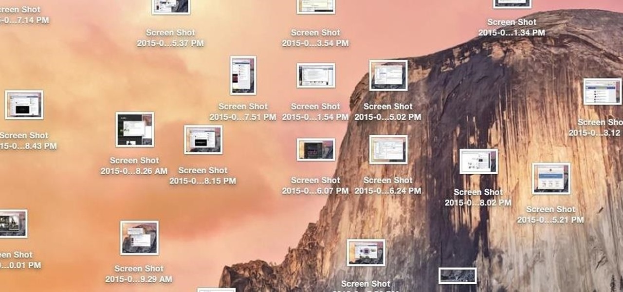This screenshot has height=292, width=623.
Task: Select the Screen Shot 2015-0...5.02 PM thumbnail
Action: click(388, 75)
